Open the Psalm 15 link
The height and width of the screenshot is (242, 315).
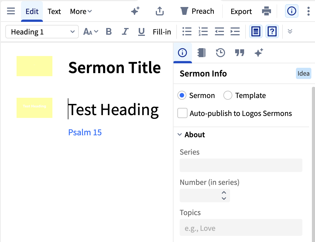pos(85,132)
